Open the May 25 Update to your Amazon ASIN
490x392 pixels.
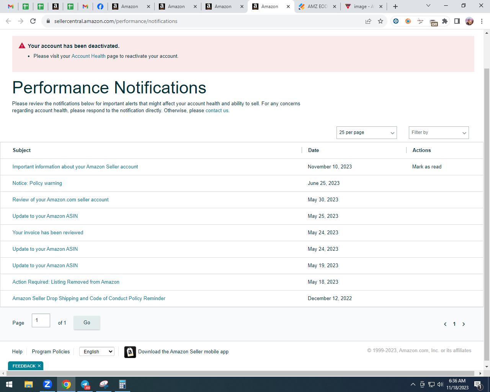click(x=45, y=216)
